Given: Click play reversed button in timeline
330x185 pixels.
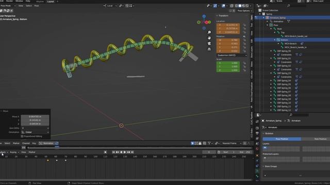Looking at the screenshot, I should (121, 152).
